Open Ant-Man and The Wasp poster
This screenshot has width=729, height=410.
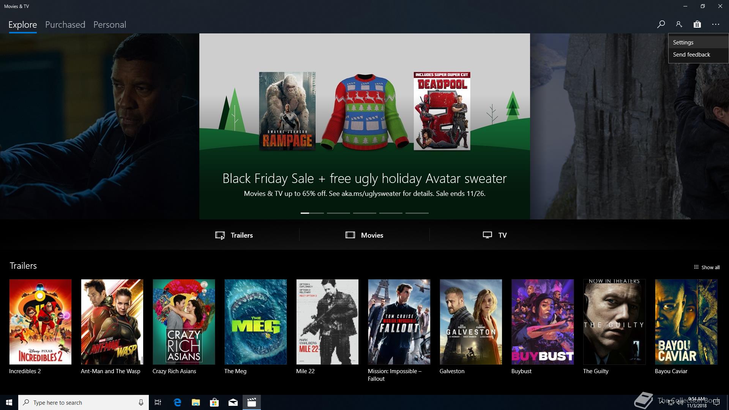coord(112,322)
